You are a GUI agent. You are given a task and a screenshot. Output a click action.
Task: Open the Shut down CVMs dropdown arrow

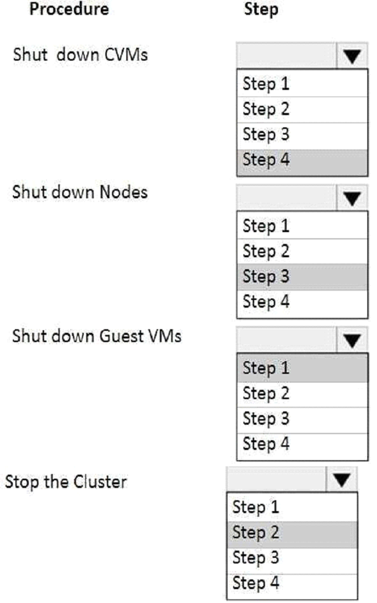(352, 56)
